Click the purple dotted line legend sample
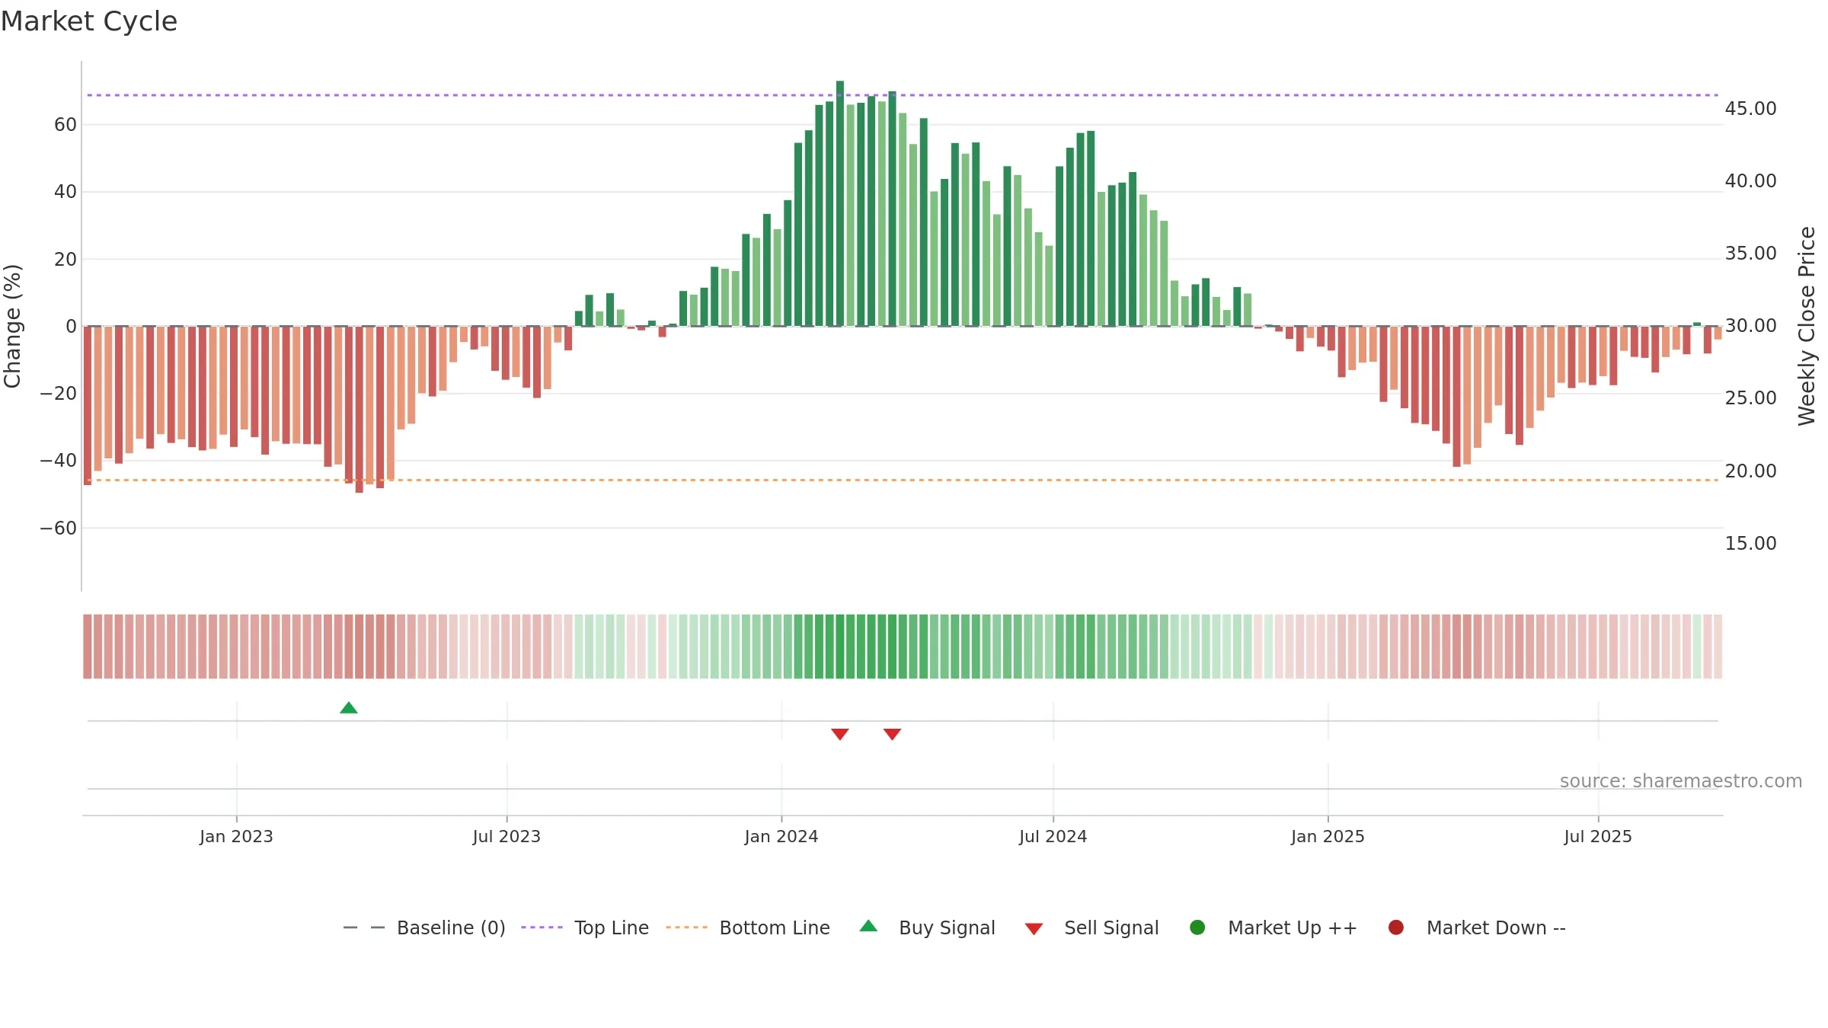Image resolution: width=1828 pixels, height=1028 pixels. point(542,927)
